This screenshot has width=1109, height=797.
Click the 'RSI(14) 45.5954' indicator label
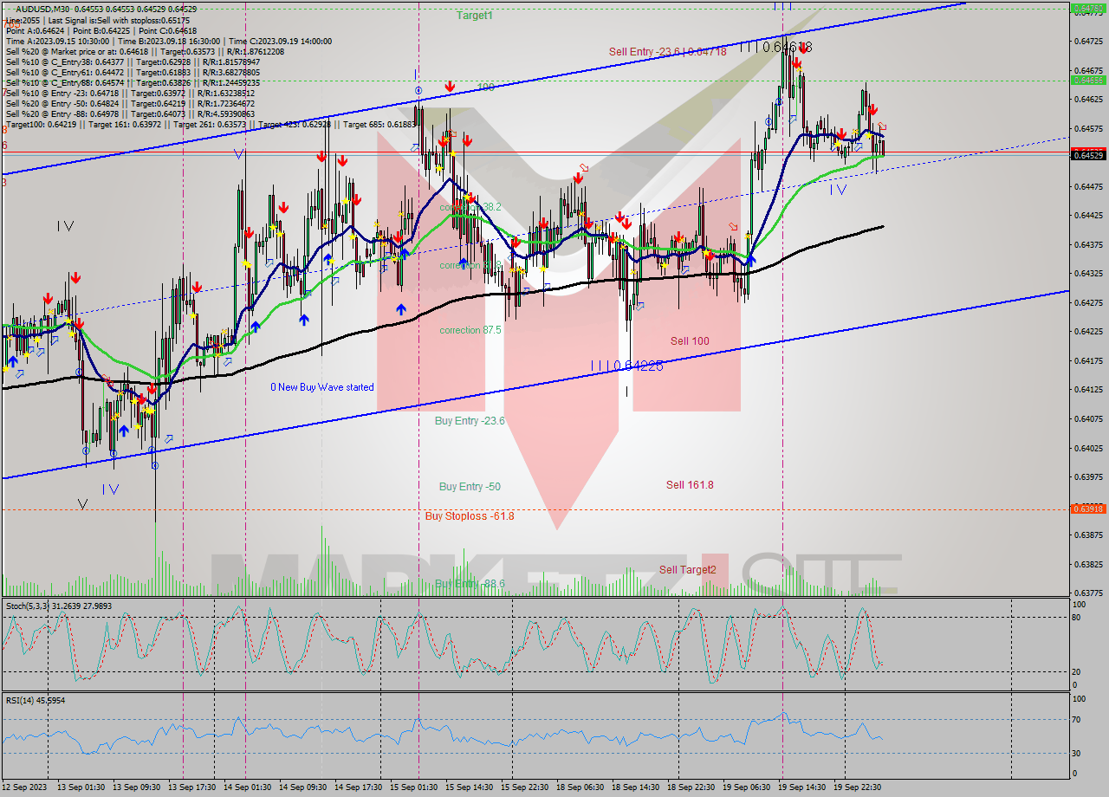pyautogui.click(x=35, y=700)
